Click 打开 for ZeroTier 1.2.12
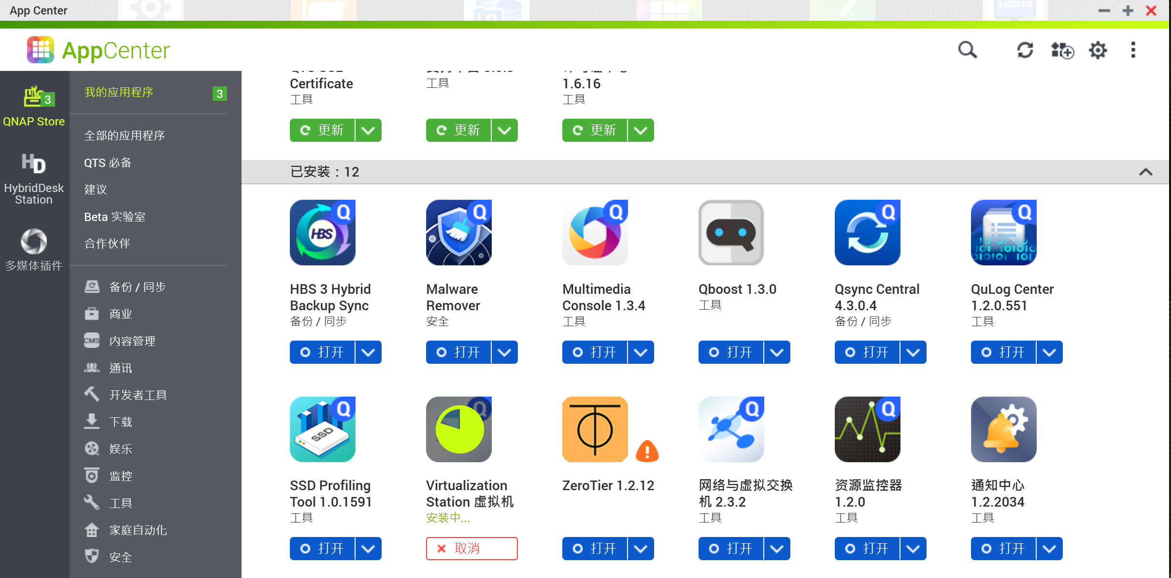This screenshot has height=578, width=1171. coord(595,549)
